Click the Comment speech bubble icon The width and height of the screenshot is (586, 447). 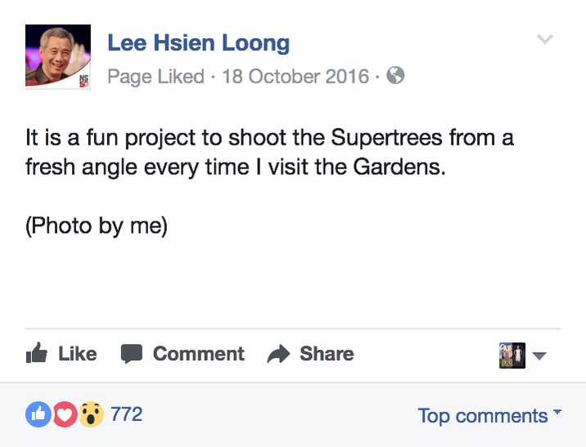[x=132, y=353]
